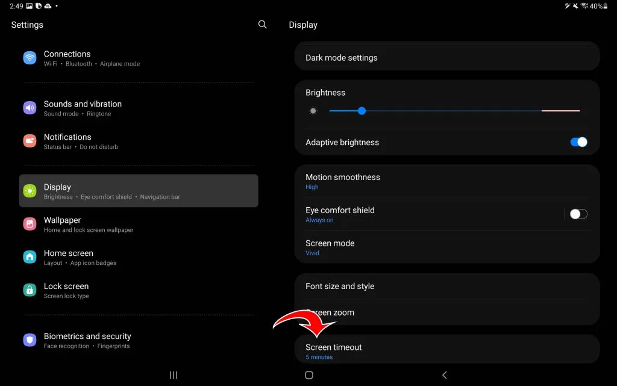Go back with the navigation arrow
Viewport: 617px width, 386px height.
tap(444, 375)
